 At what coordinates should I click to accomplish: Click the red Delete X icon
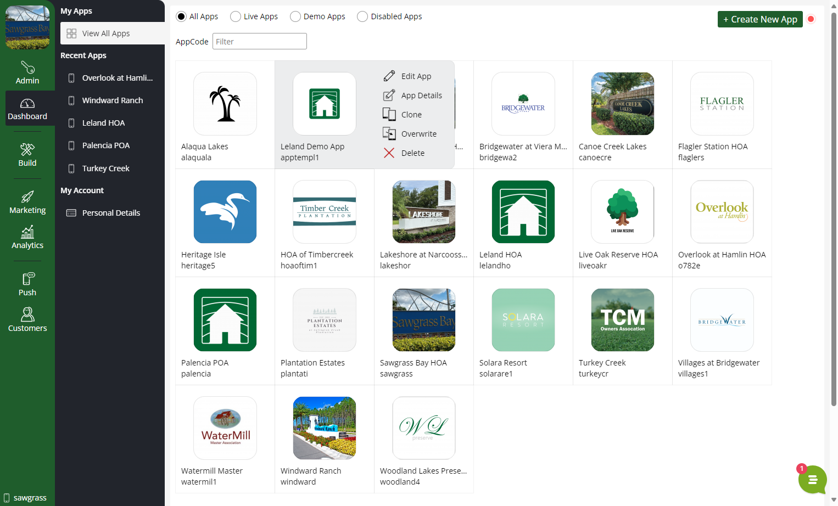pos(389,153)
